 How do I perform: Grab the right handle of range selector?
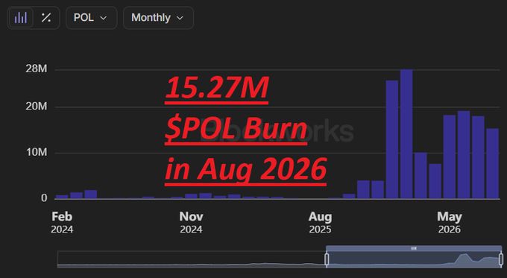coord(501,259)
